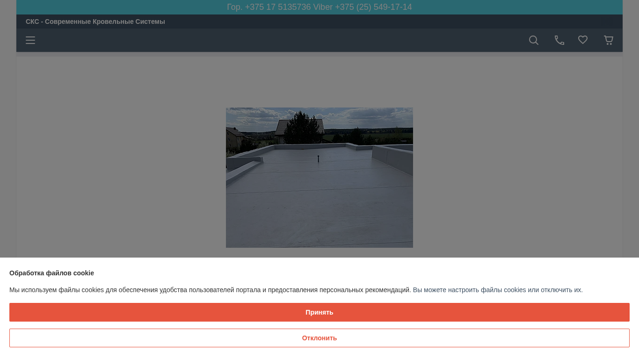Decline cookies with Отклонить button
The height and width of the screenshot is (359, 639).
point(319,338)
